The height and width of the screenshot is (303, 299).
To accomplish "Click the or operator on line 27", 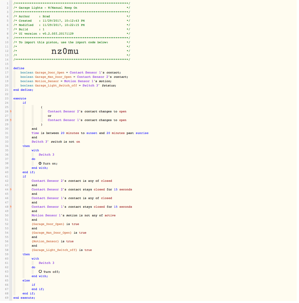I will coord(49,116).
